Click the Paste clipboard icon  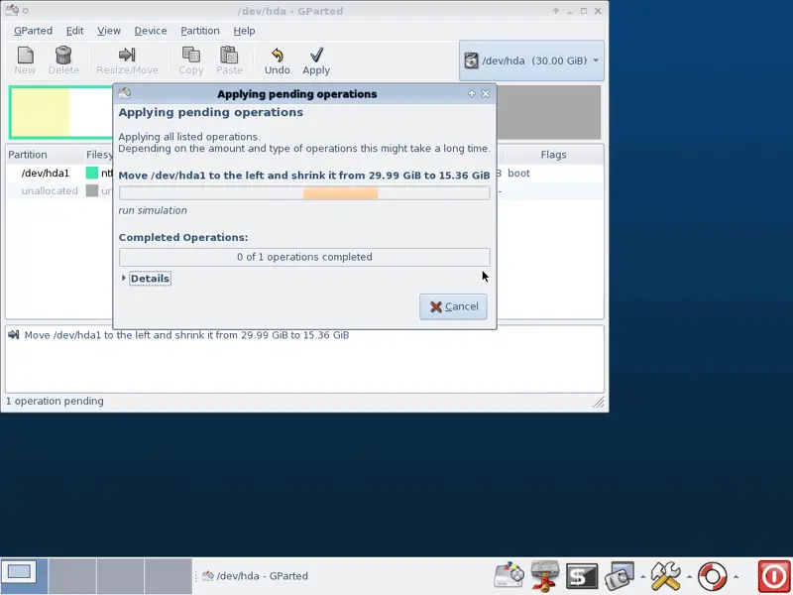[229, 55]
